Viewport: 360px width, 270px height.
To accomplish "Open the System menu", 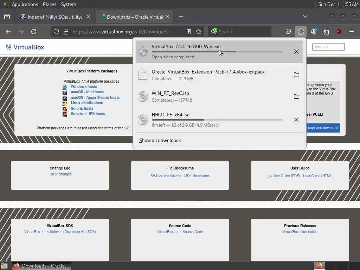I will 69,4.
